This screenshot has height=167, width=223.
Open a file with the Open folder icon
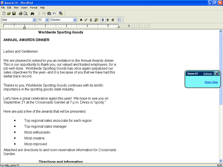tap(9, 14)
